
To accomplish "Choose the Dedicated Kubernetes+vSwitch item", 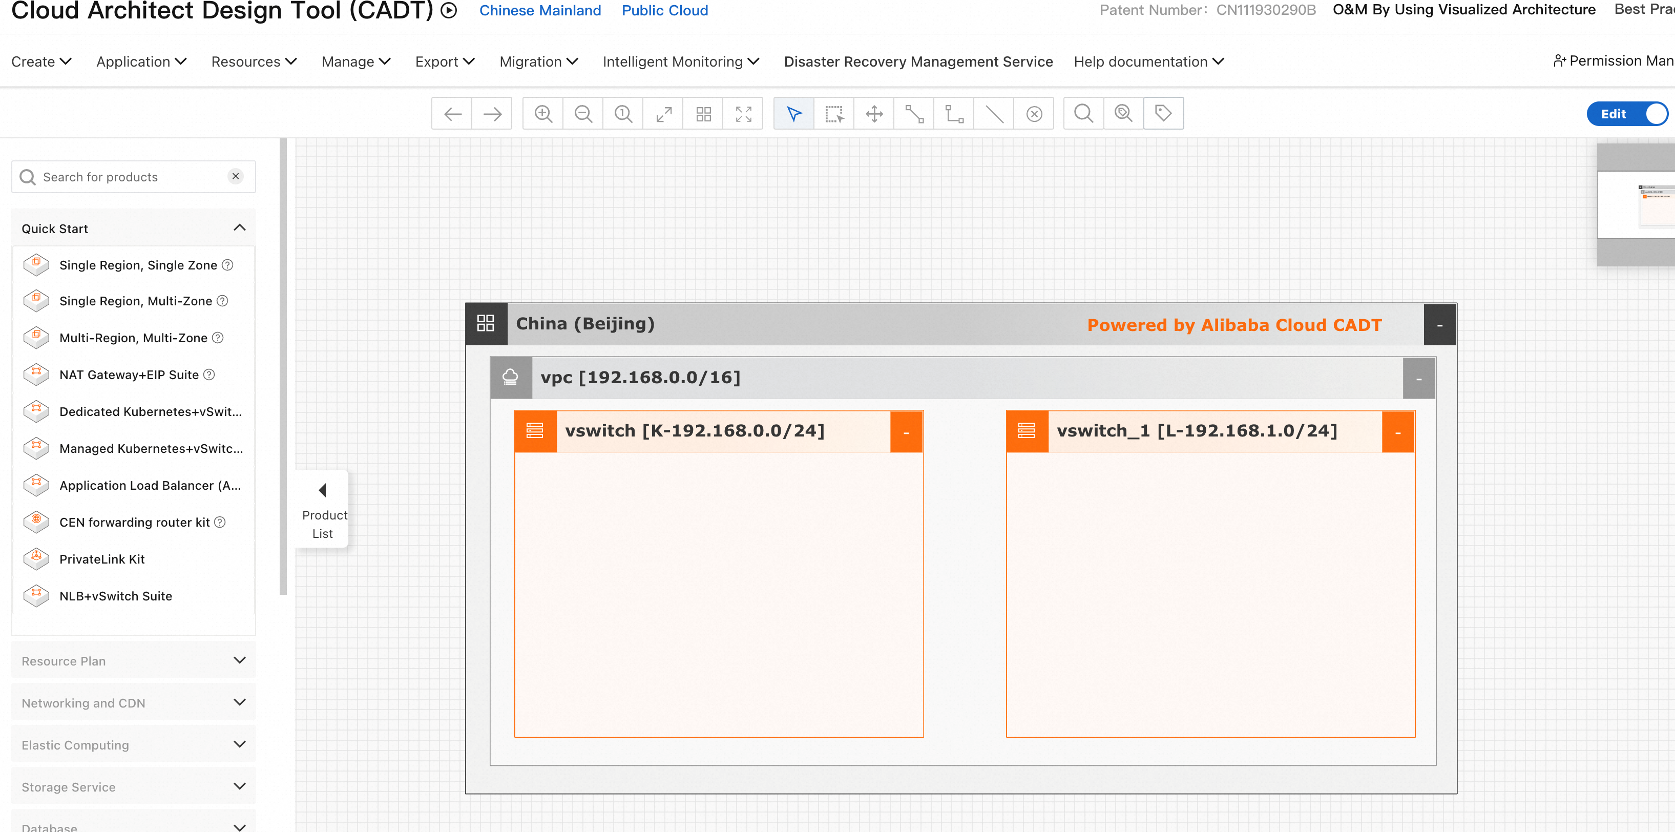I will (150, 411).
